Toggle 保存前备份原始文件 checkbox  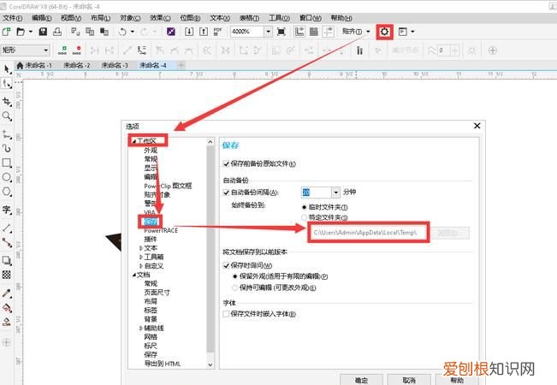coord(226,163)
